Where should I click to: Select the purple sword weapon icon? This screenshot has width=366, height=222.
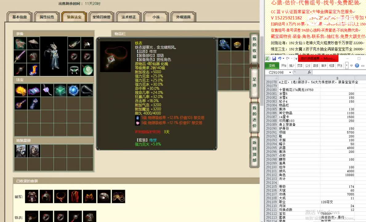pyautogui.click(x=20, y=56)
